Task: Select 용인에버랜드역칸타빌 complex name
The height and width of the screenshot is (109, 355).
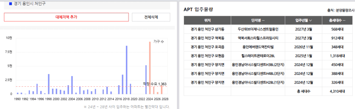Action: click(x=258, y=47)
